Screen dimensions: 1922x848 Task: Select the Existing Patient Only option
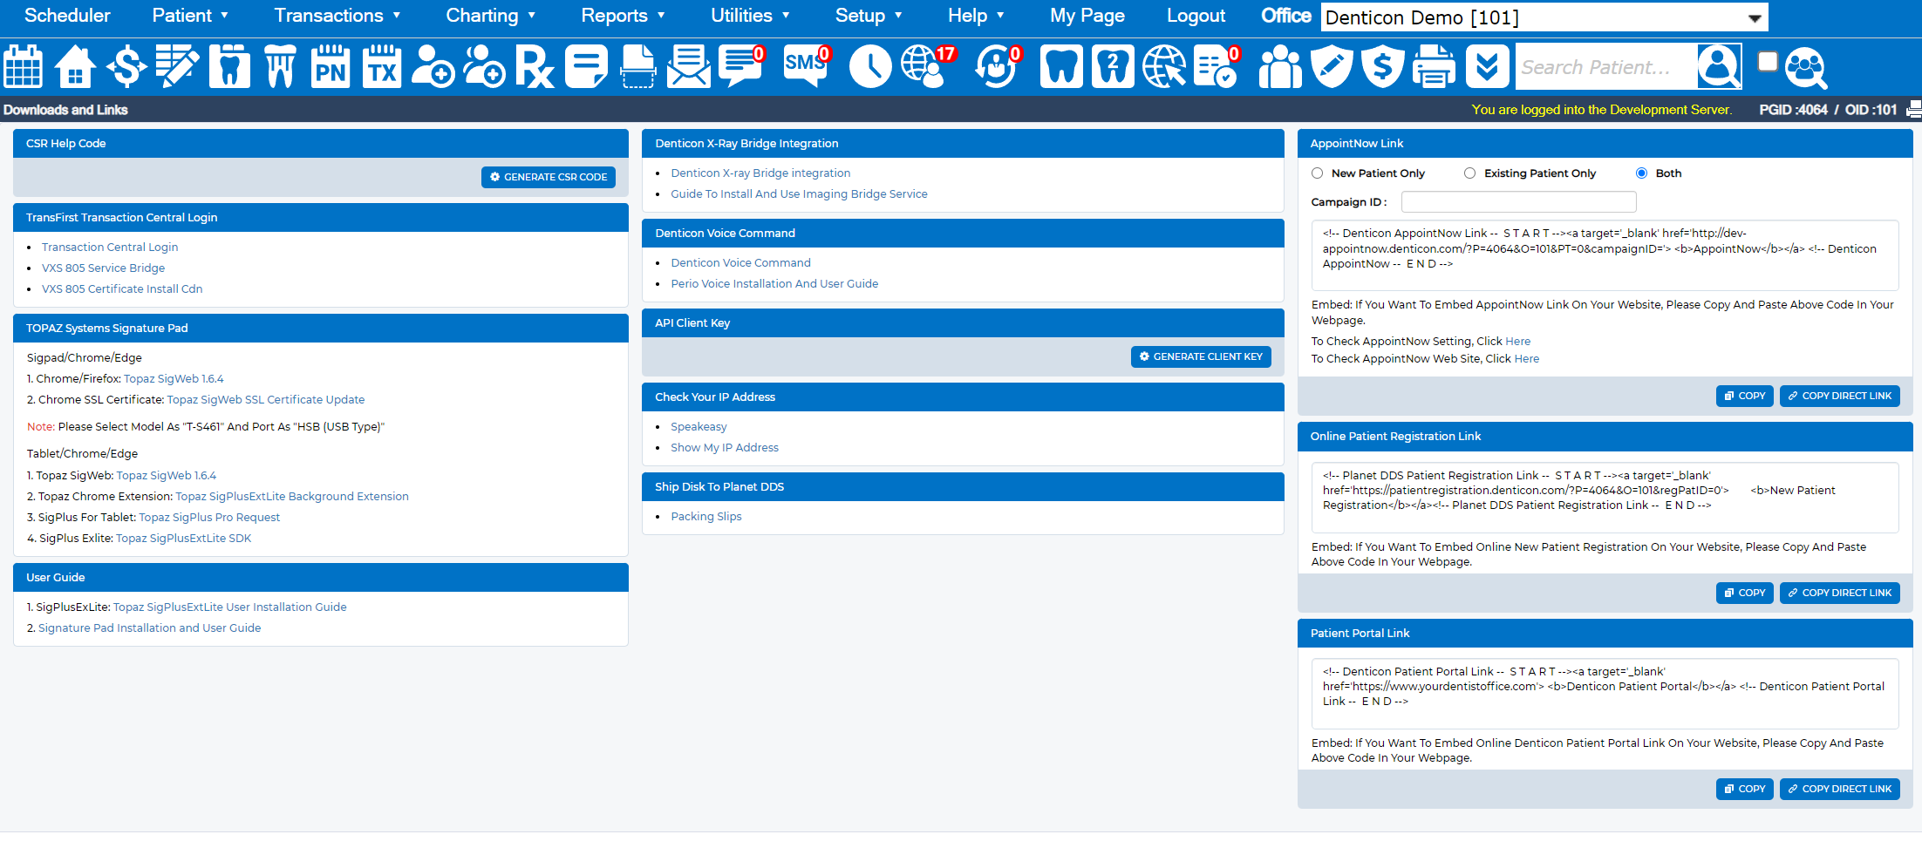[1469, 173]
